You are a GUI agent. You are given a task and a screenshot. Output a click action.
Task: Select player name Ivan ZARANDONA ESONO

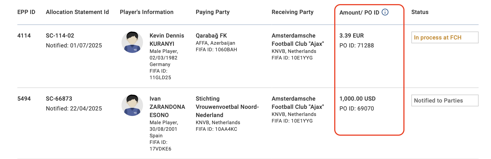click(167, 107)
